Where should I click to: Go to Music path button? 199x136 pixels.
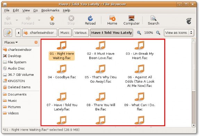(x=65, y=33)
